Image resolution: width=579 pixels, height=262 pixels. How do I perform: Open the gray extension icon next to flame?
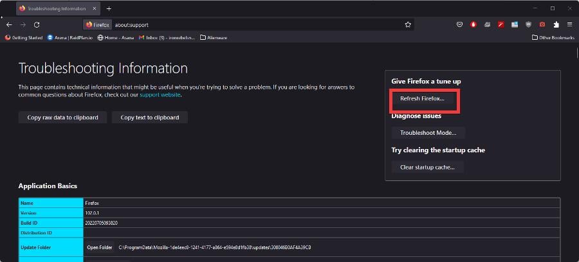488,24
